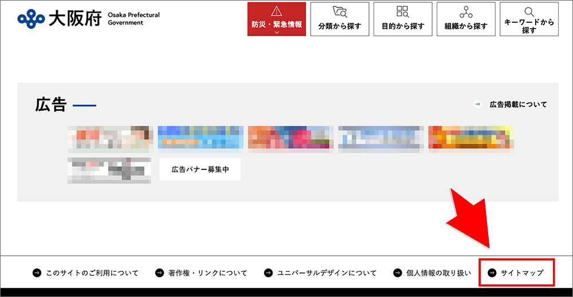Open 分類から探す category search
This screenshot has width=573, height=297.
click(x=339, y=19)
